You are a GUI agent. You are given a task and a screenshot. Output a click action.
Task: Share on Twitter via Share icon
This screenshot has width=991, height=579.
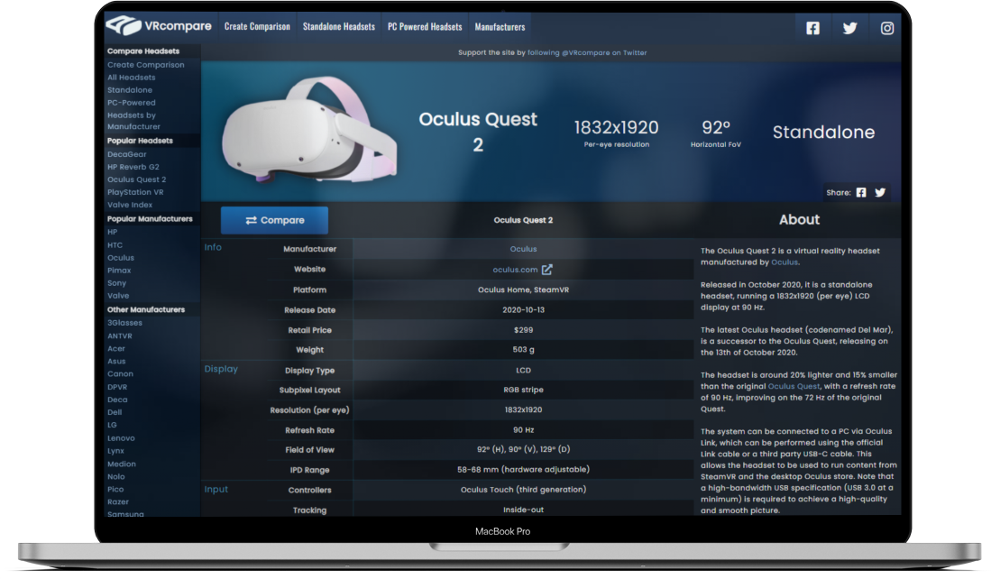(880, 192)
